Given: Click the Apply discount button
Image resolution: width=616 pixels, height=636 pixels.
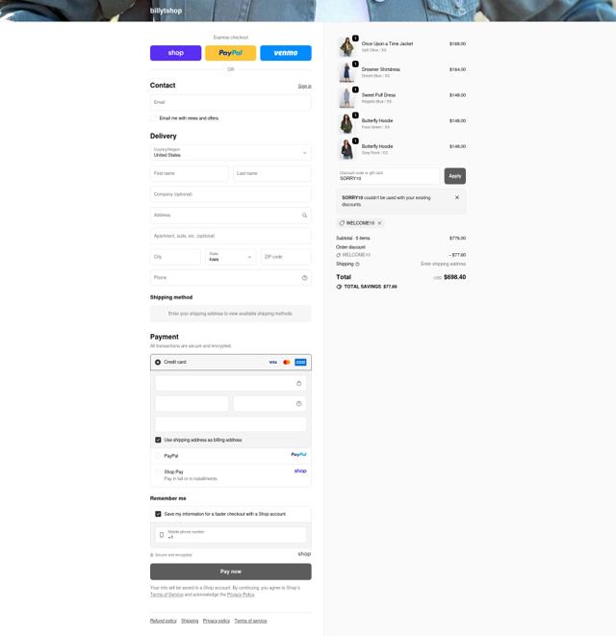Looking at the screenshot, I should [455, 176].
